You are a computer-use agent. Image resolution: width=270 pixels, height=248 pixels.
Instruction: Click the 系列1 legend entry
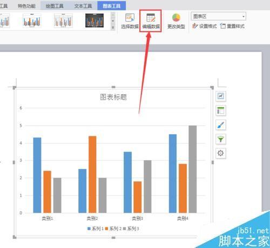click(x=96, y=229)
